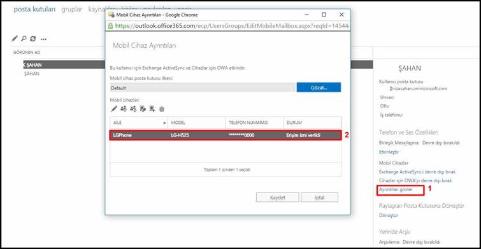This screenshot has width=481, height=249.
Task: Open the more options ellipsis in mailbox toolbar
Action: (x=43, y=39)
